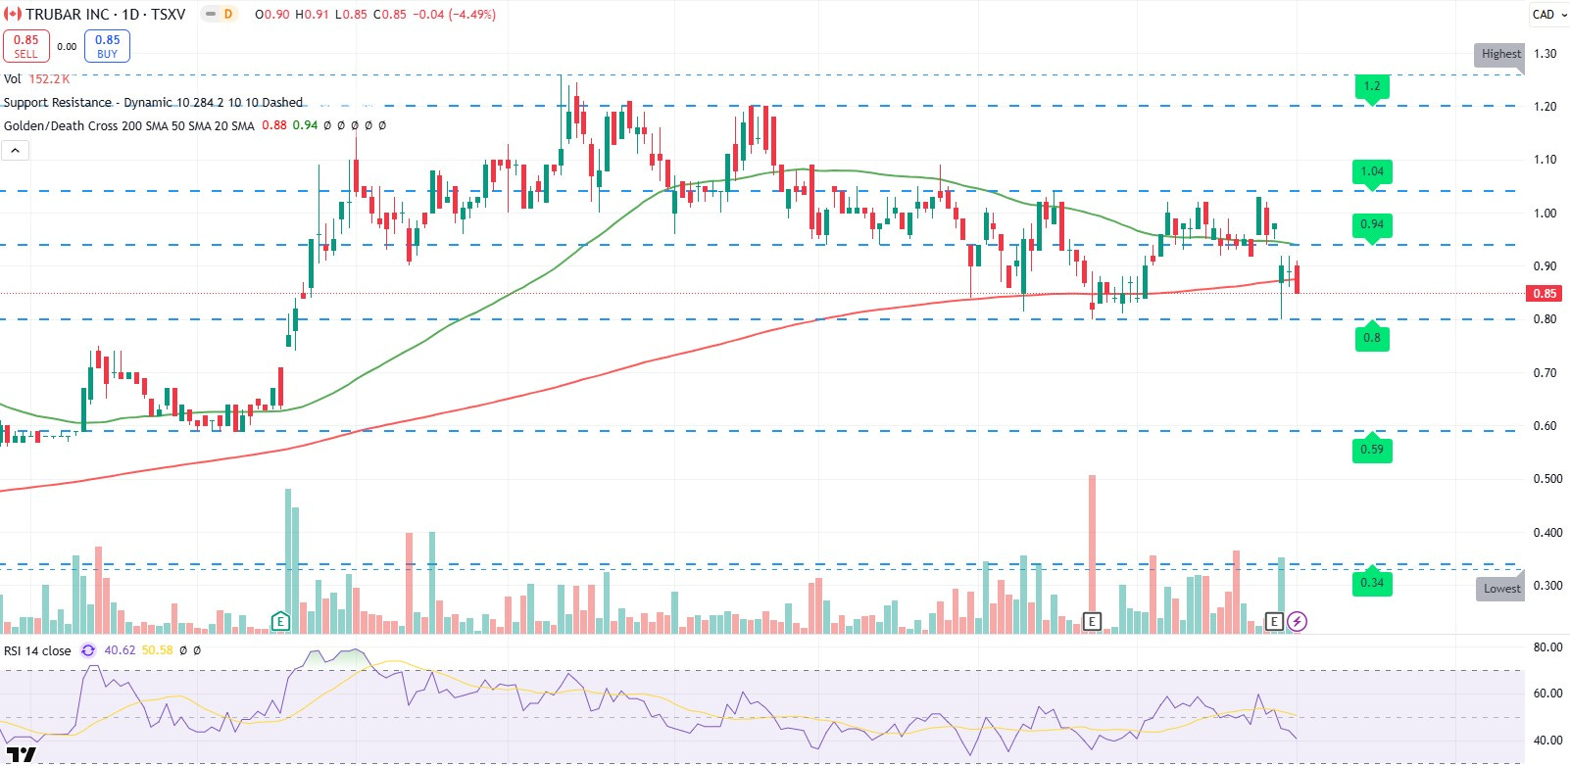
Task: Select the RSI 14 close legend
Action: pos(37,650)
